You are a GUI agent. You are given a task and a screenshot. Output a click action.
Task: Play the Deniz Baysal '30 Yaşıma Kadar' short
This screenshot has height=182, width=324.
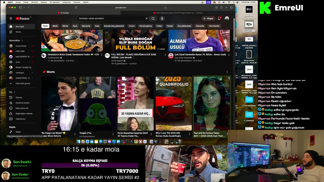tap(135, 104)
